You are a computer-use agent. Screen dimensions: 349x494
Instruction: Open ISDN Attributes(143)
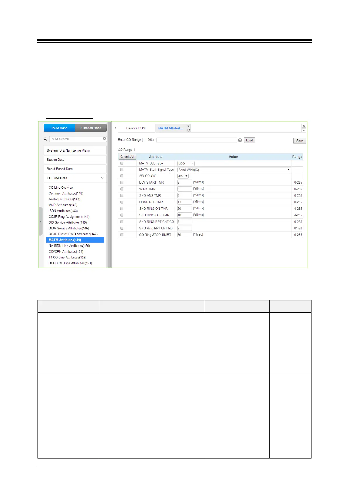click(63, 211)
